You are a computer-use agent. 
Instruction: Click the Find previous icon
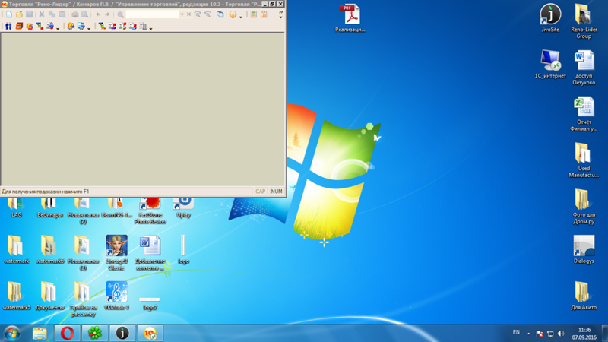[207, 14]
